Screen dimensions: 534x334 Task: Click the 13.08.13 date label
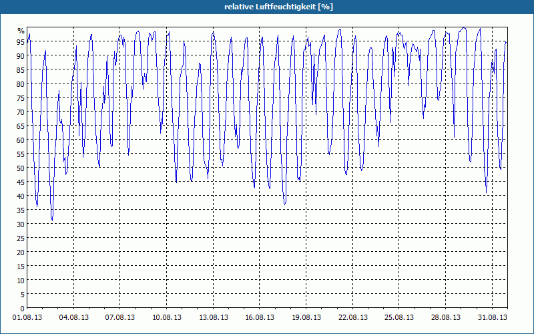(213, 317)
